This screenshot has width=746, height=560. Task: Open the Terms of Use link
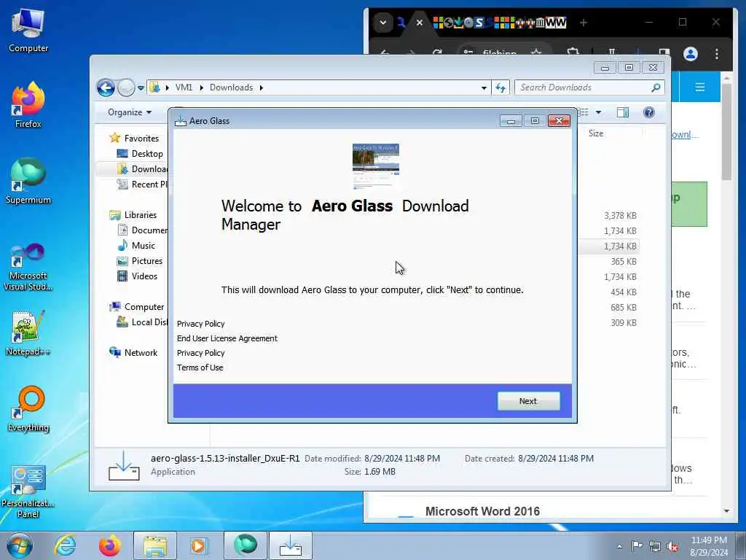[x=200, y=367]
